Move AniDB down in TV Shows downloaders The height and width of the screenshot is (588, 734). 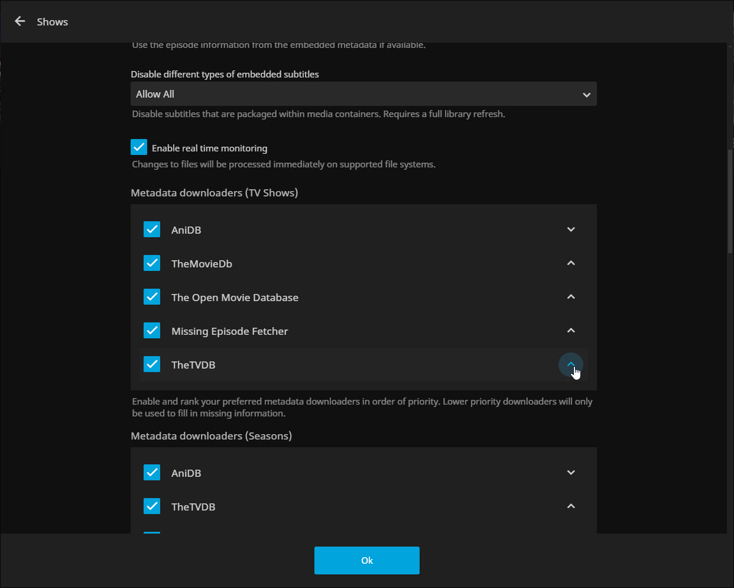[570, 230]
